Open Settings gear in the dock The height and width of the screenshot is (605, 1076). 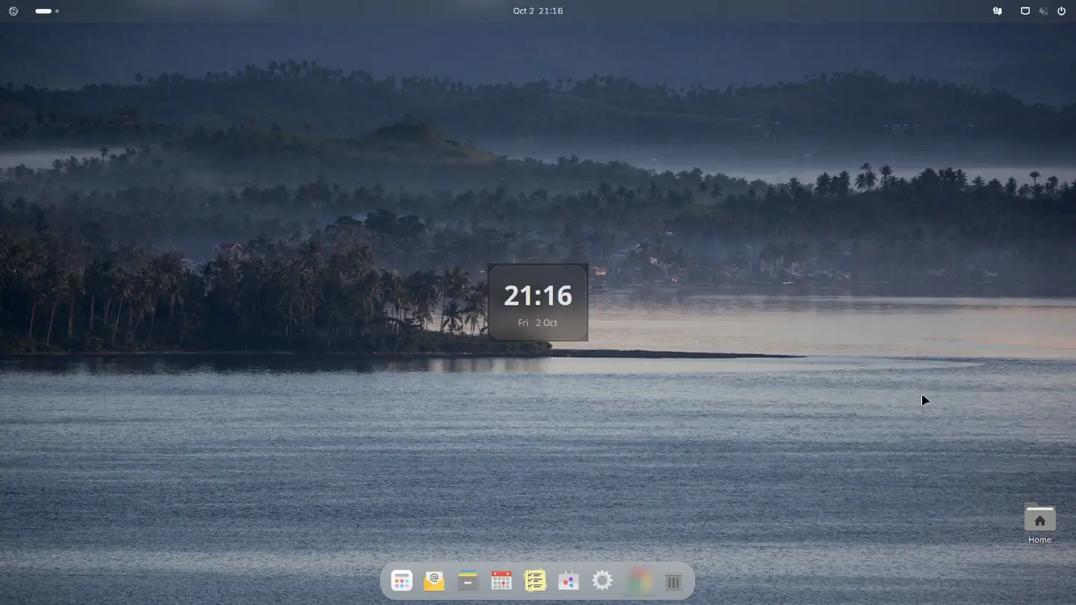coord(602,581)
